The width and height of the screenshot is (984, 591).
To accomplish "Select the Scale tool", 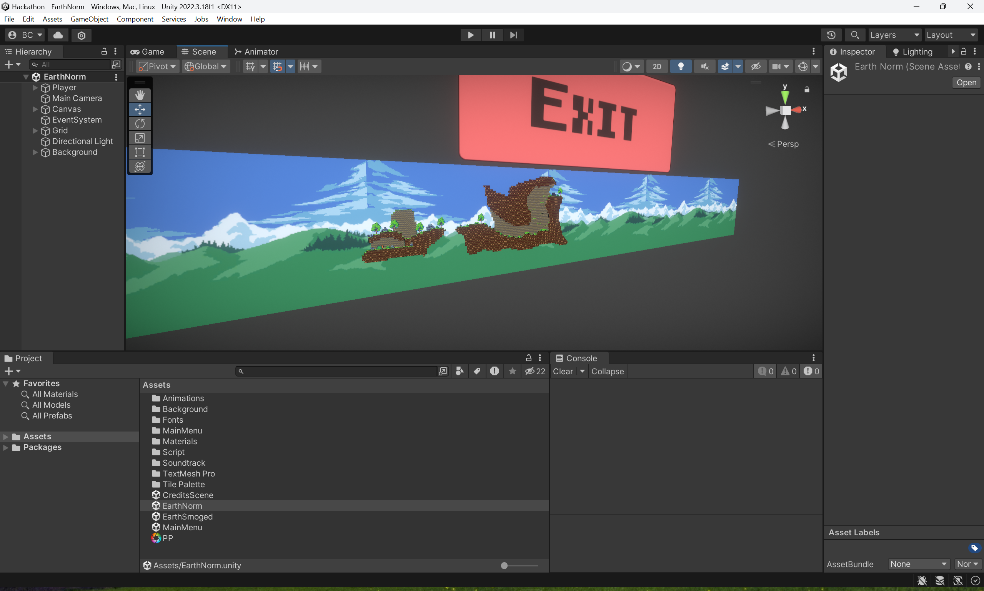I will pyautogui.click(x=140, y=138).
